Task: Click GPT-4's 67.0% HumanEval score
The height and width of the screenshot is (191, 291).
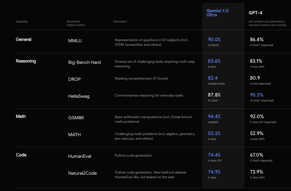Action: [x=256, y=155]
